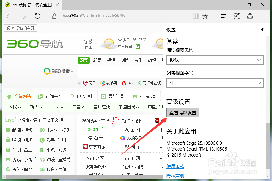Pin the settings pane
272x181 pixels.
pyautogui.click(x=263, y=30)
